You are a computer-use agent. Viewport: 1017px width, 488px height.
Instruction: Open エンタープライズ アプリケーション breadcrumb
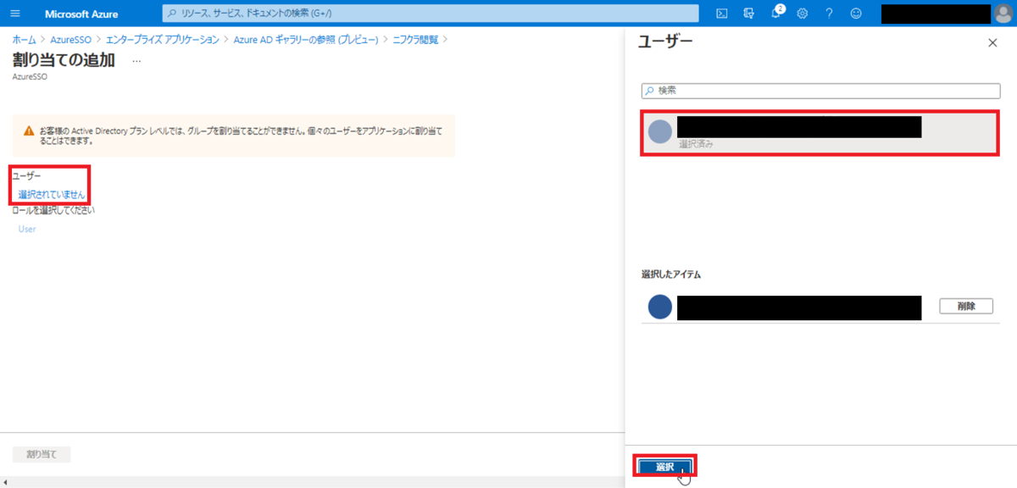pos(163,39)
